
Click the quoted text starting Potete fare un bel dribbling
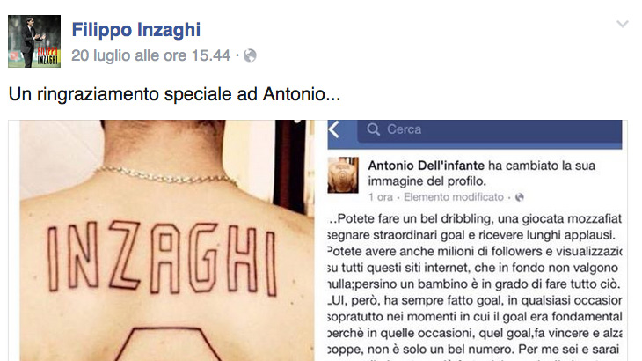coord(475,284)
